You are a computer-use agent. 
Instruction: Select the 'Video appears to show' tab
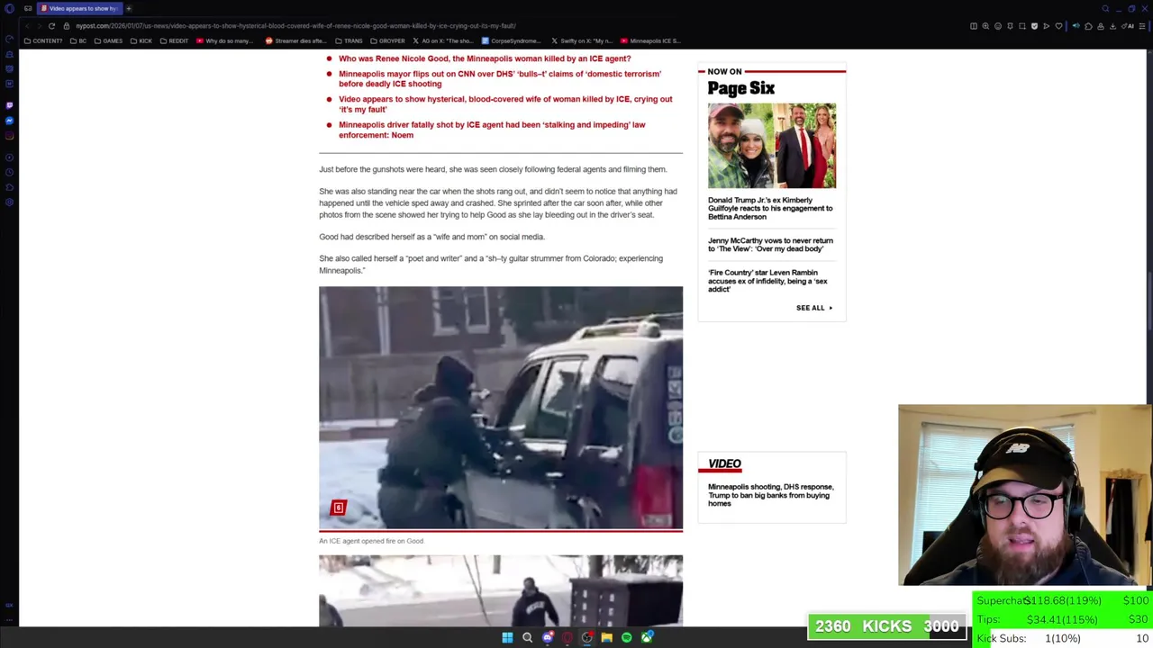[x=79, y=8]
